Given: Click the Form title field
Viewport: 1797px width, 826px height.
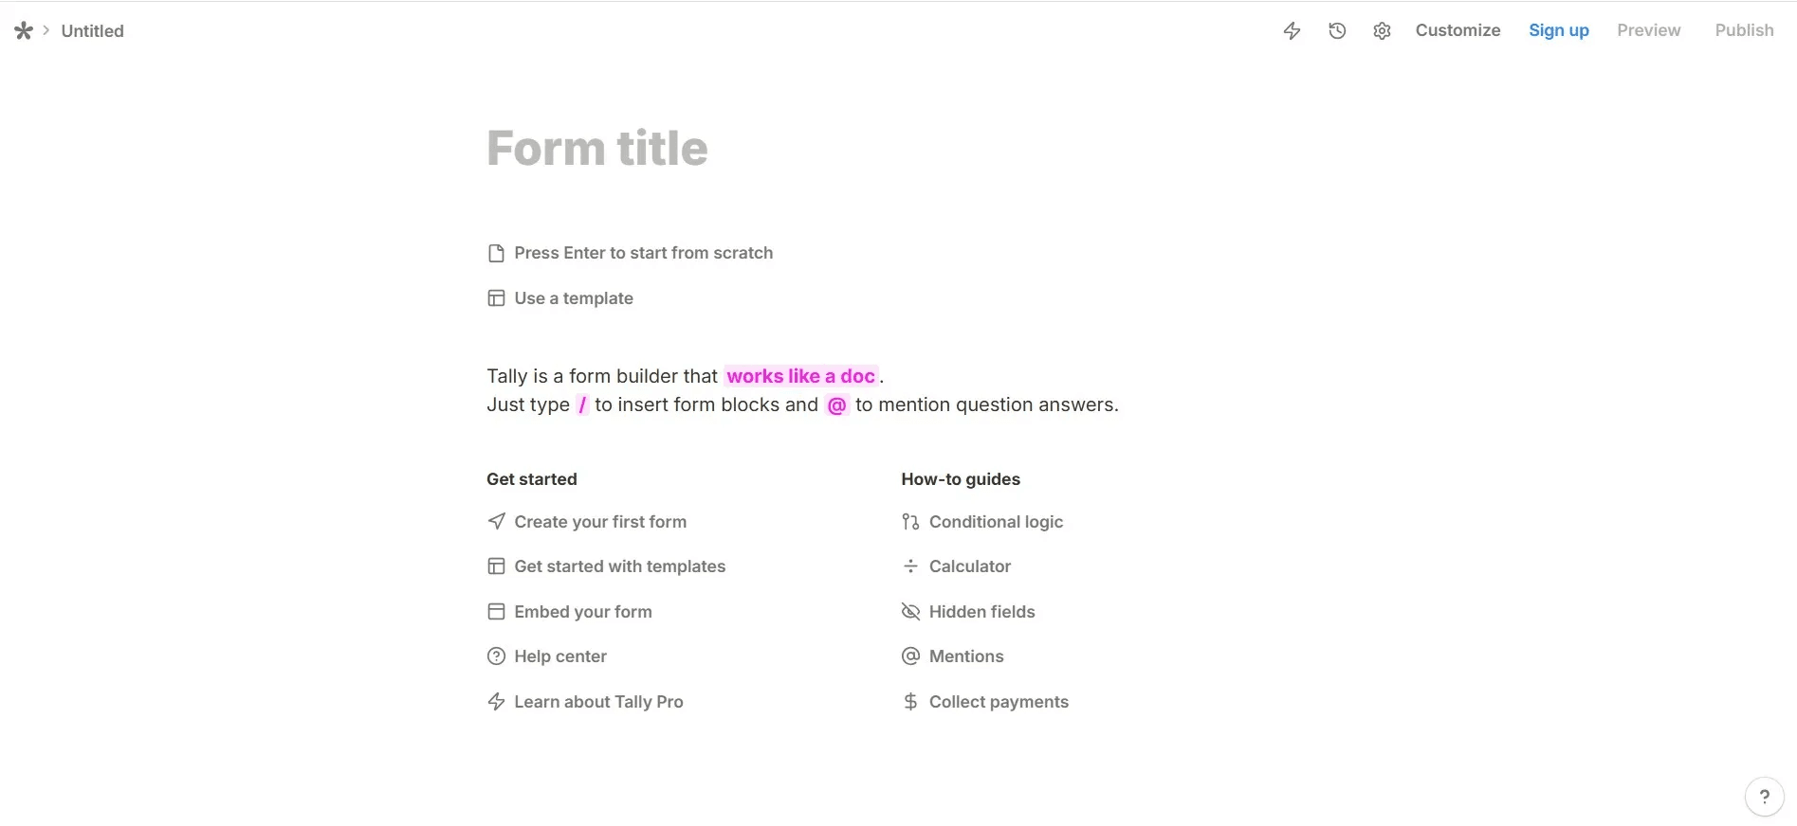Looking at the screenshot, I should [x=597, y=148].
